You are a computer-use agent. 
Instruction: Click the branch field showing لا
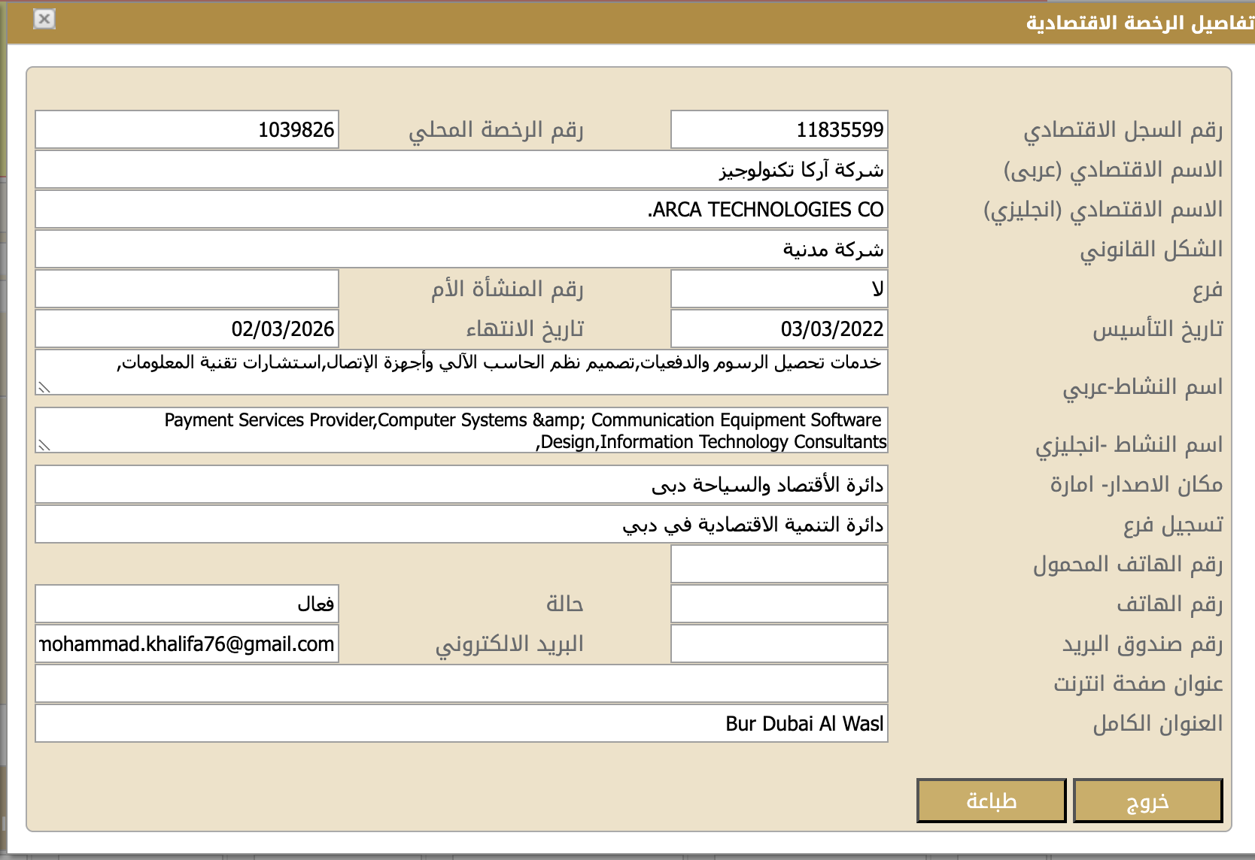779,289
